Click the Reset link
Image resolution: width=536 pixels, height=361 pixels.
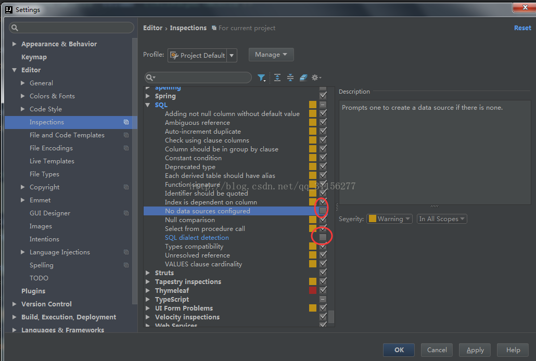point(522,28)
